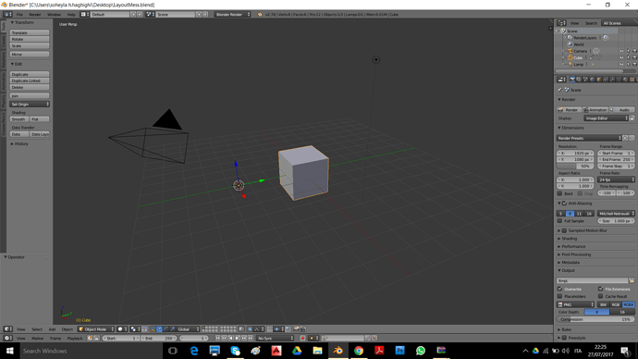The image size is (638, 359).
Task: Open Photoshop from the taskbar
Action: pos(399,351)
